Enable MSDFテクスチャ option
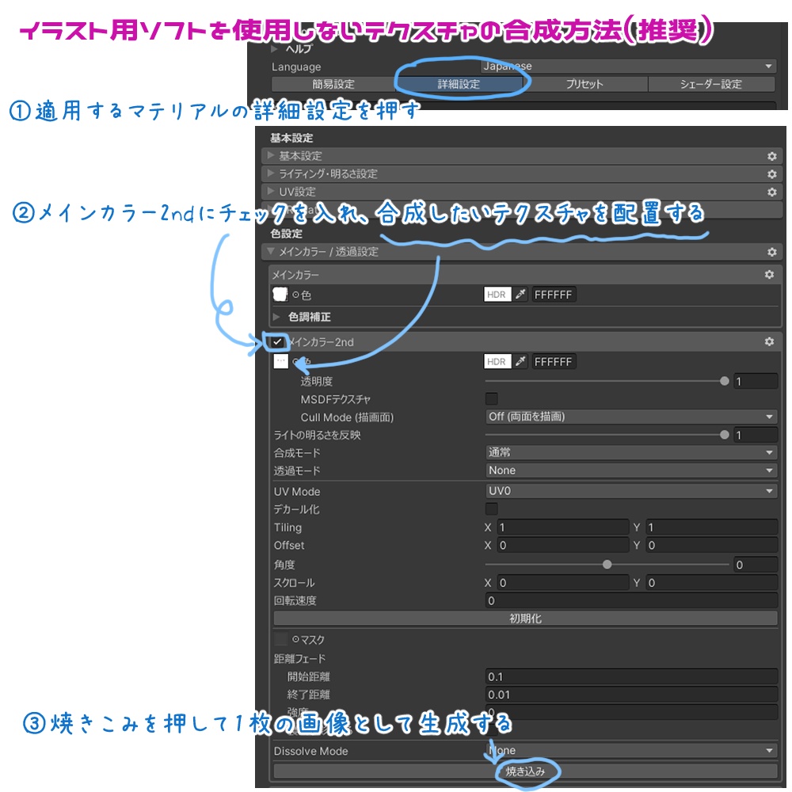This screenshot has height=792, width=792. (x=493, y=399)
